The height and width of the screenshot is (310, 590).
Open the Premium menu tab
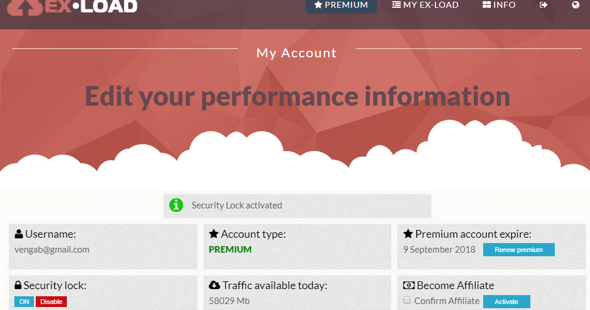pos(341,5)
